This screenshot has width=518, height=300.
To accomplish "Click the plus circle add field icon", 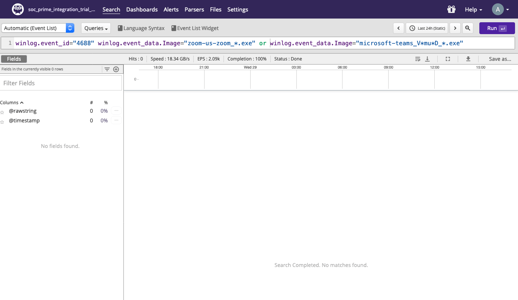I will tap(116, 69).
